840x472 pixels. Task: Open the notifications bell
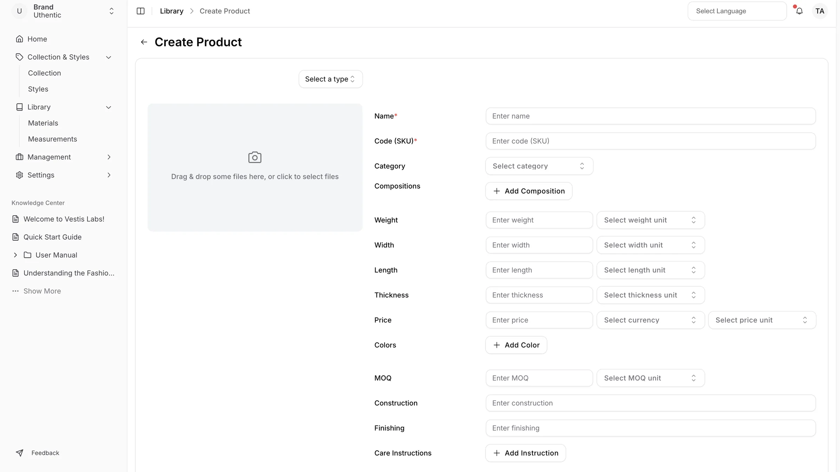pyautogui.click(x=799, y=11)
